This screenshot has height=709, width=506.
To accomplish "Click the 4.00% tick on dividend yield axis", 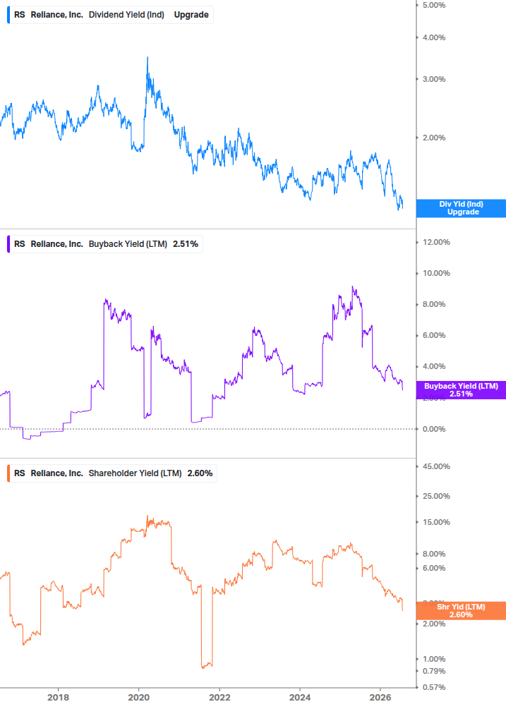I will (433, 38).
